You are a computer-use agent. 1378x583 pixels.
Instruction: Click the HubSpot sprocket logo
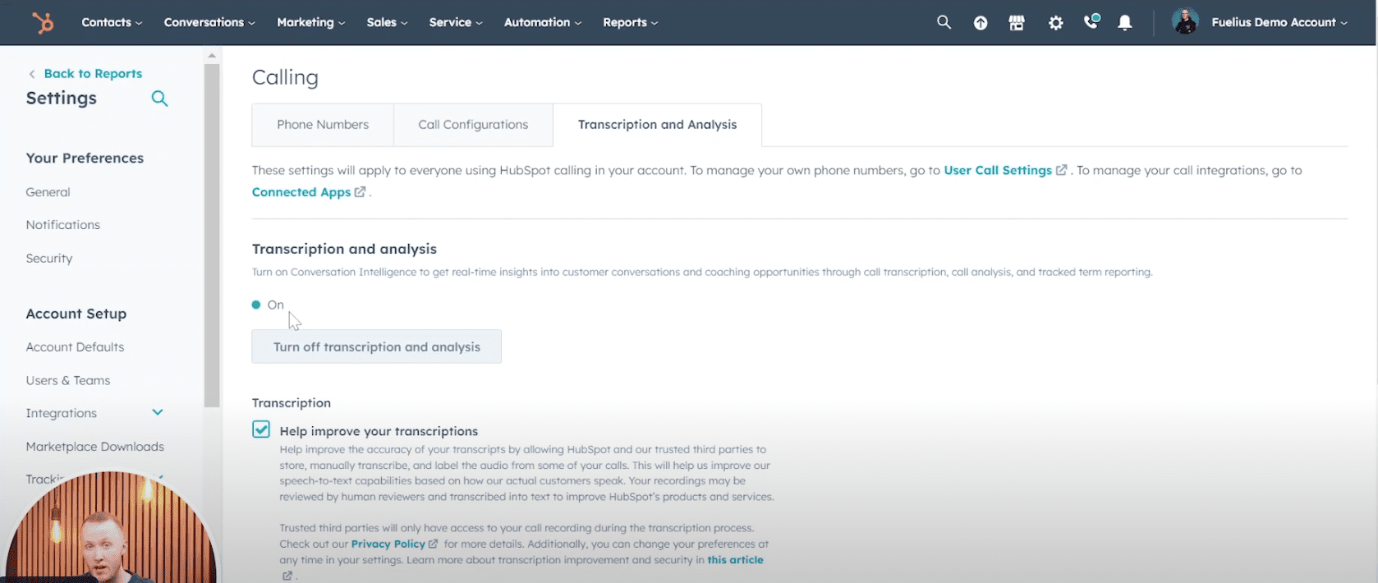click(42, 22)
